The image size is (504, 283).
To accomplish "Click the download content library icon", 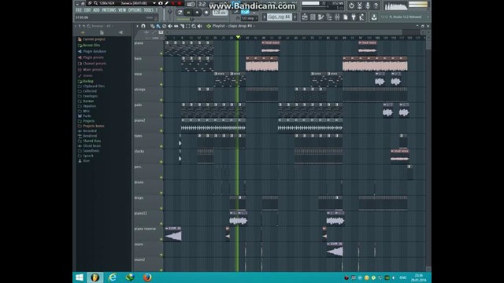I will (374, 17).
